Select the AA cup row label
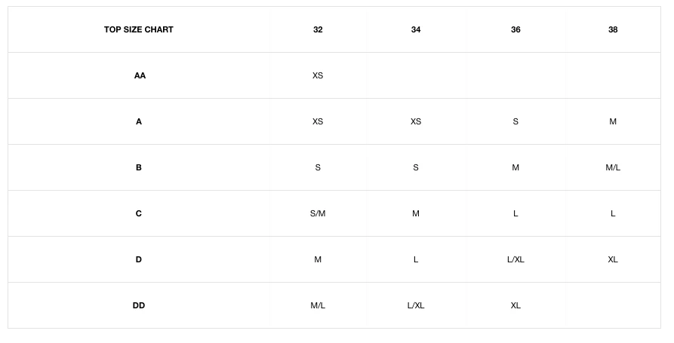The width and height of the screenshot is (674, 343). point(140,76)
